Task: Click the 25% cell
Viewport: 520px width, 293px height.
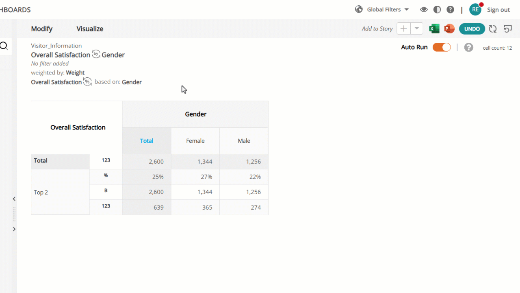Action: click(147, 177)
